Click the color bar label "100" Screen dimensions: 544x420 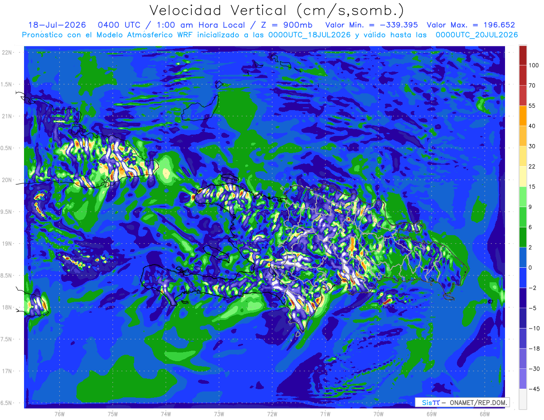click(534, 66)
